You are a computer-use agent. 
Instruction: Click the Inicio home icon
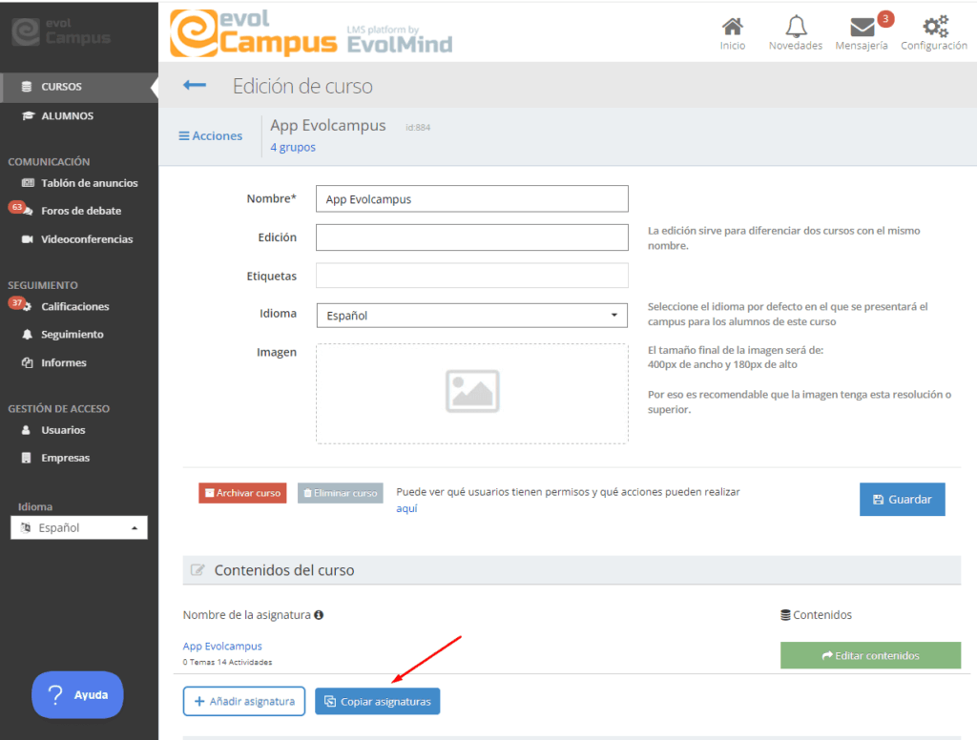732,28
